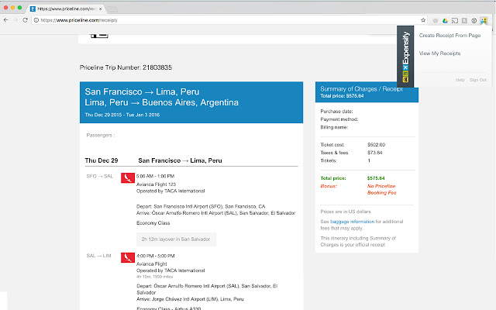Click the 'San Francisco → Lima, Peru' banner line
The image size is (496, 310).
click(142, 91)
